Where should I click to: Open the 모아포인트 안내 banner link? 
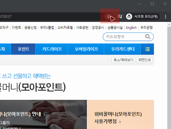pyautogui.click(x=22, y=114)
